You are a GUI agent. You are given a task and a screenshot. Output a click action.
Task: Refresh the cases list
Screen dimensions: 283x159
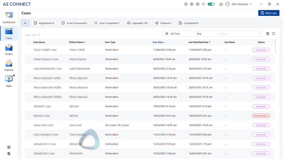click(273, 34)
